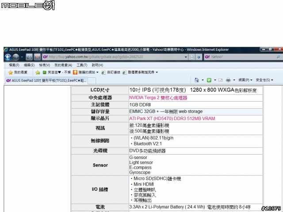Viewport: 283px width, 212px height.
Task: Open the 工具(T) menu
Action: 82,65
